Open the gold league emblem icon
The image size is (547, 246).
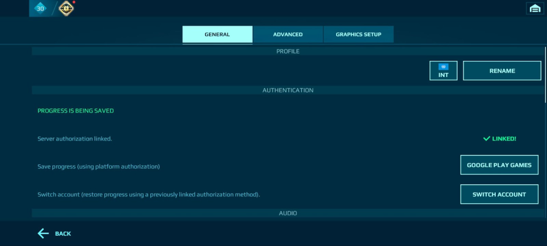click(x=66, y=8)
